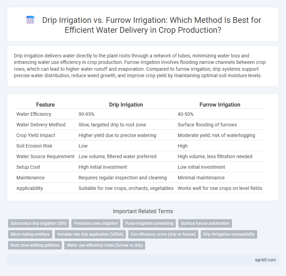Click the Drip fertigation compatibility tag
This screenshot has width=286, height=276.
click(229, 234)
